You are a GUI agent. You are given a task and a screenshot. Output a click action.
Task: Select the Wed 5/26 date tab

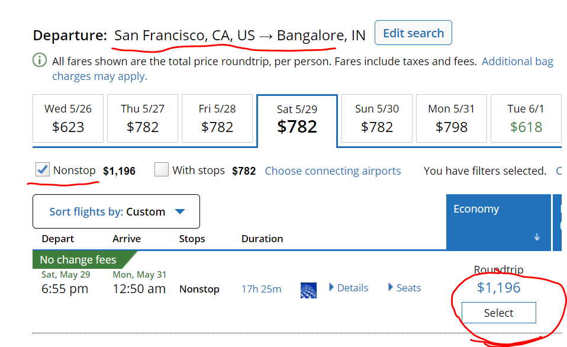(x=68, y=118)
